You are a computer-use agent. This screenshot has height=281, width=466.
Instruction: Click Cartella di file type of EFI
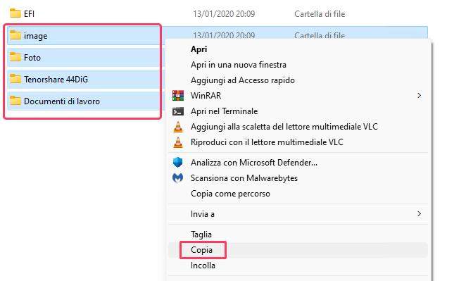click(320, 13)
